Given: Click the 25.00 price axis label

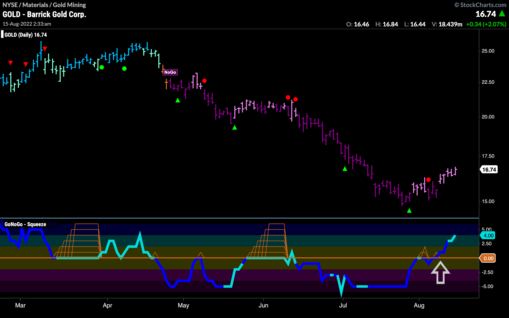Looking at the screenshot, I should tap(488, 51).
